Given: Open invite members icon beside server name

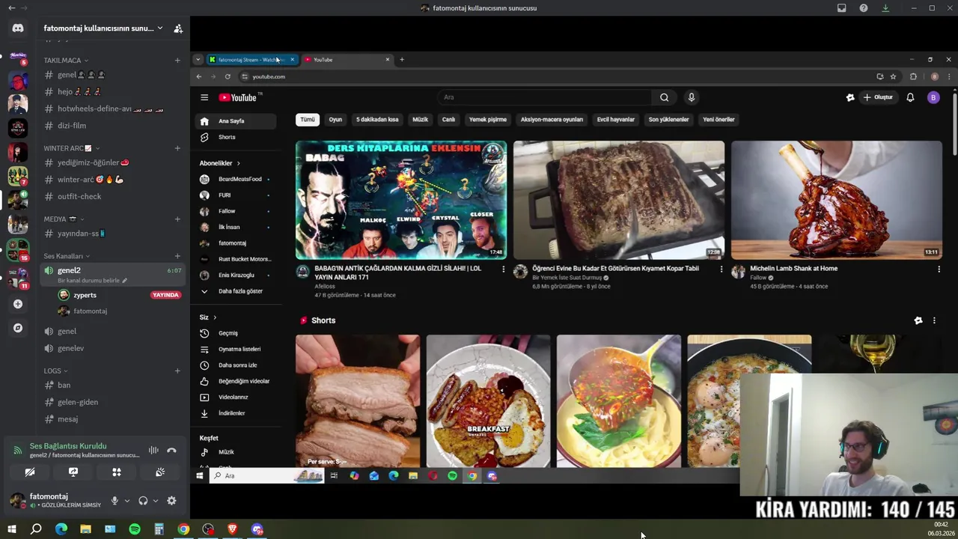Looking at the screenshot, I should (x=178, y=28).
